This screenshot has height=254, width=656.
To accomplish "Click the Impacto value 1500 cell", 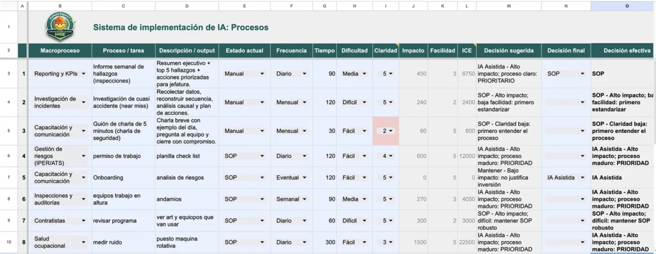I will 413,242.
